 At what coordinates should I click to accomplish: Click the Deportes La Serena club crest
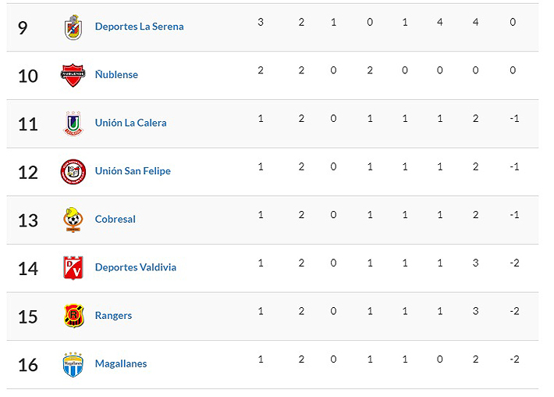[x=73, y=27]
